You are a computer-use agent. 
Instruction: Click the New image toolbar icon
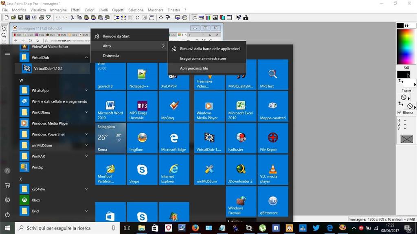click(7, 17)
